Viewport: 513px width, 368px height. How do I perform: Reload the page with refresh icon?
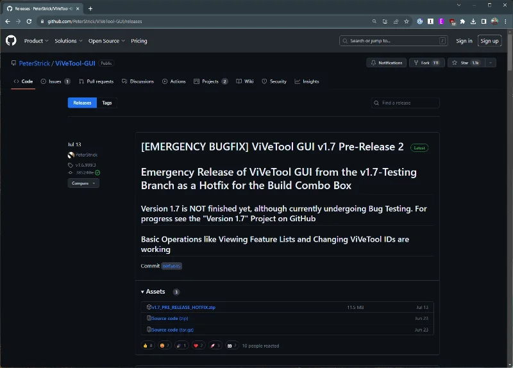coord(29,21)
